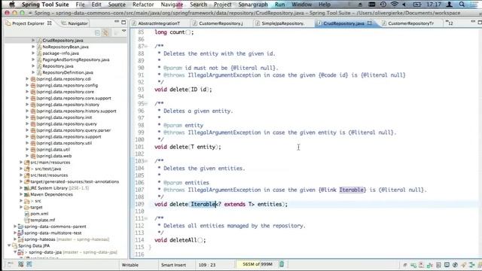This screenshot has height=271, width=482.
Task: Open Project Explorer view menu arrow
Action: [x=124, y=32]
